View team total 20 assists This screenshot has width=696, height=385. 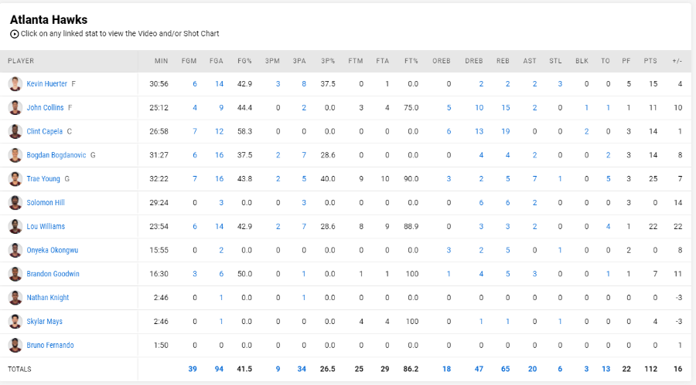(532, 369)
